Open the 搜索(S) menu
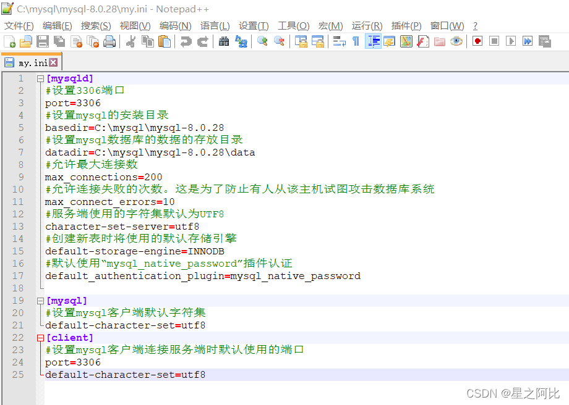Screen dimensions: 569x405 96,26
